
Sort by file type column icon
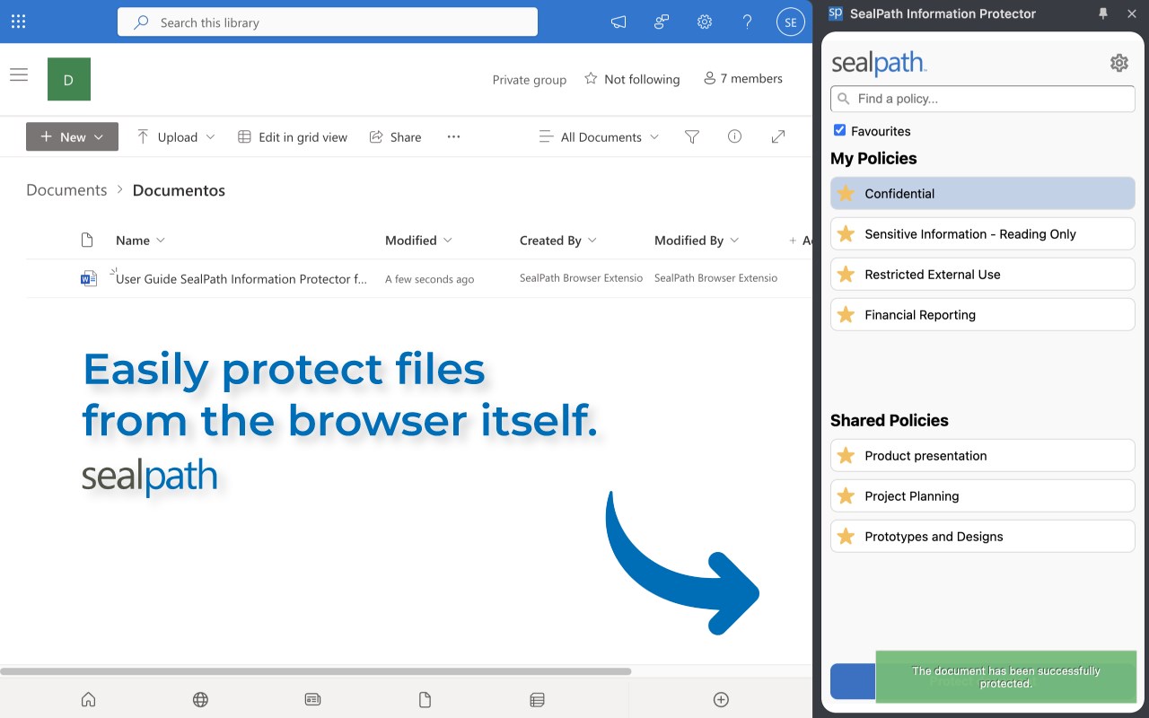[87, 240]
